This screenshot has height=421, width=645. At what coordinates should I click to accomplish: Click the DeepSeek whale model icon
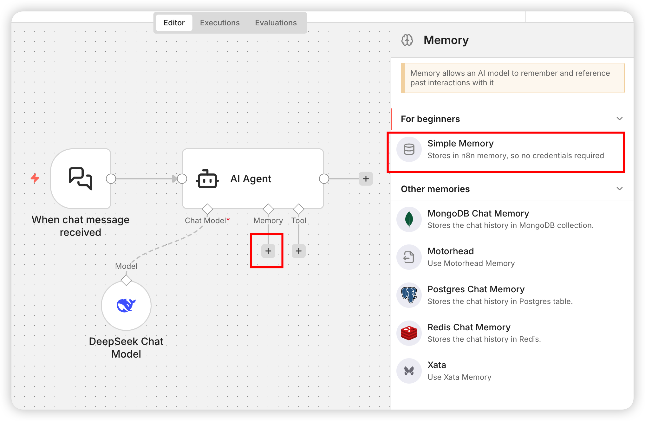pos(126,305)
